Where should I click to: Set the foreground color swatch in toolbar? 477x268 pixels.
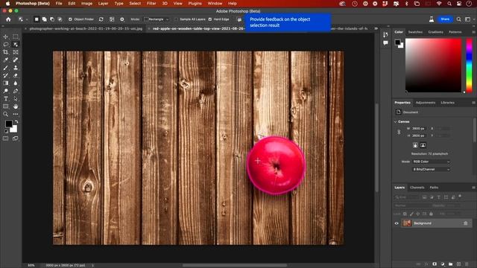coord(8,124)
